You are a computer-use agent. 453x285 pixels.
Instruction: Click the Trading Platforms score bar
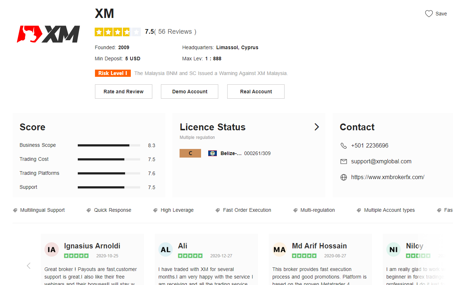click(x=109, y=173)
